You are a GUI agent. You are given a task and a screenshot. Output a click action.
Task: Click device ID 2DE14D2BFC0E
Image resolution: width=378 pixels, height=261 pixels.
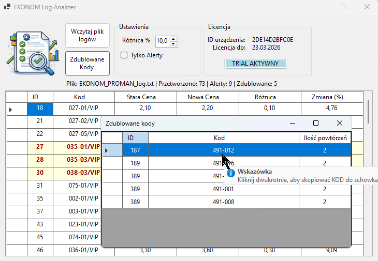tap(272, 40)
